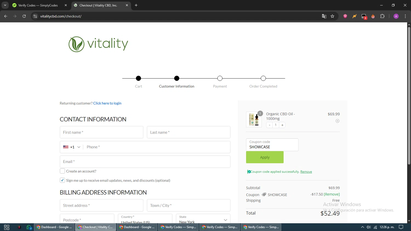Focus the Street address field
The width and height of the screenshot is (411, 231).
(101, 206)
